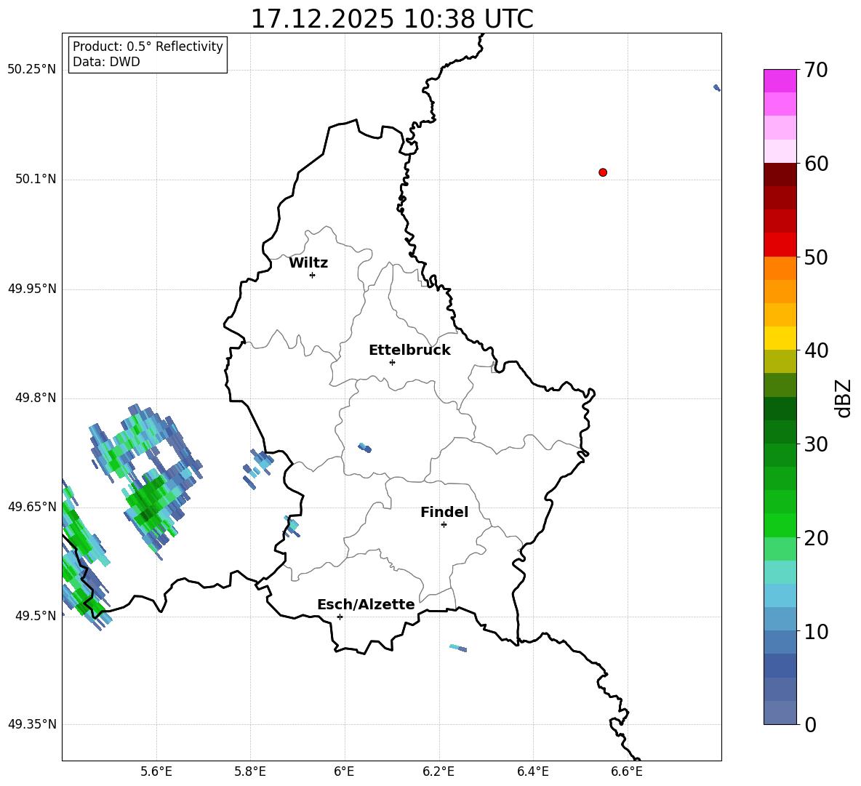Click the Esch/Alzette station cross marker
This screenshot has width=861, height=786.
pos(340,617)
